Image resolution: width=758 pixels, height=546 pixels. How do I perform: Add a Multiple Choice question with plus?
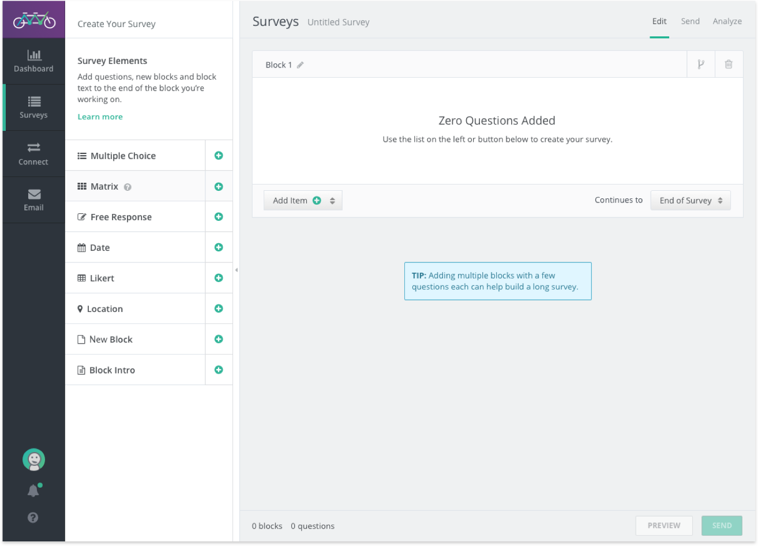[219, 156]
